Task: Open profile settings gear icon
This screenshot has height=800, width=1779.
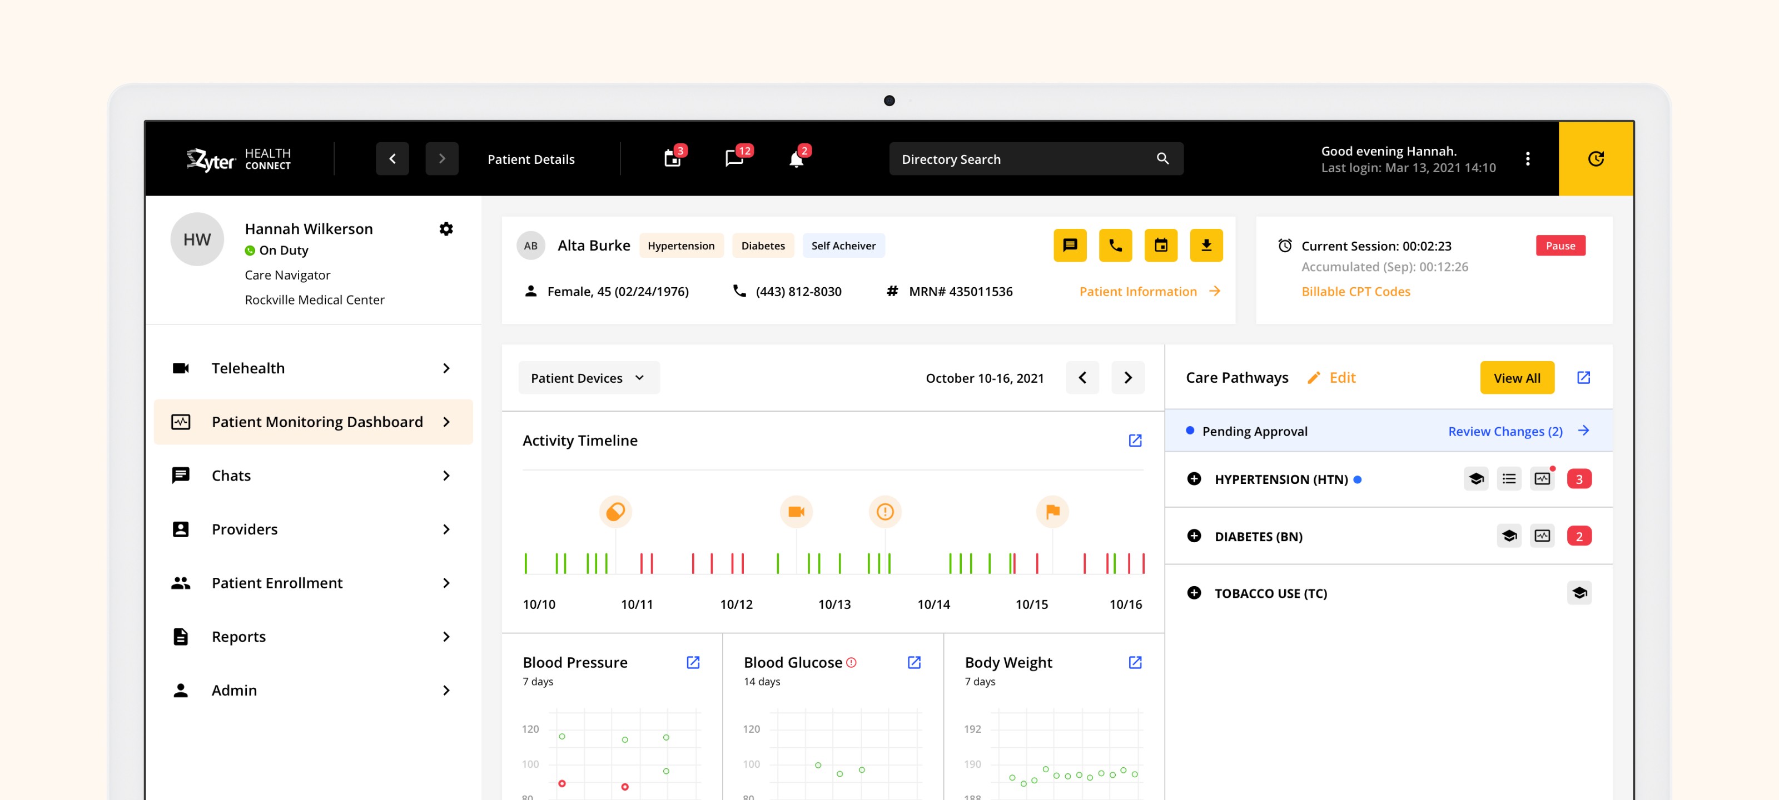Action: [x=446, y=228]
